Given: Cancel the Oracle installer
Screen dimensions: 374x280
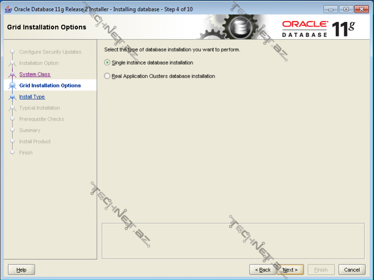Looking at the screenshot, I should pyautogui.click(x=352, y=270).
